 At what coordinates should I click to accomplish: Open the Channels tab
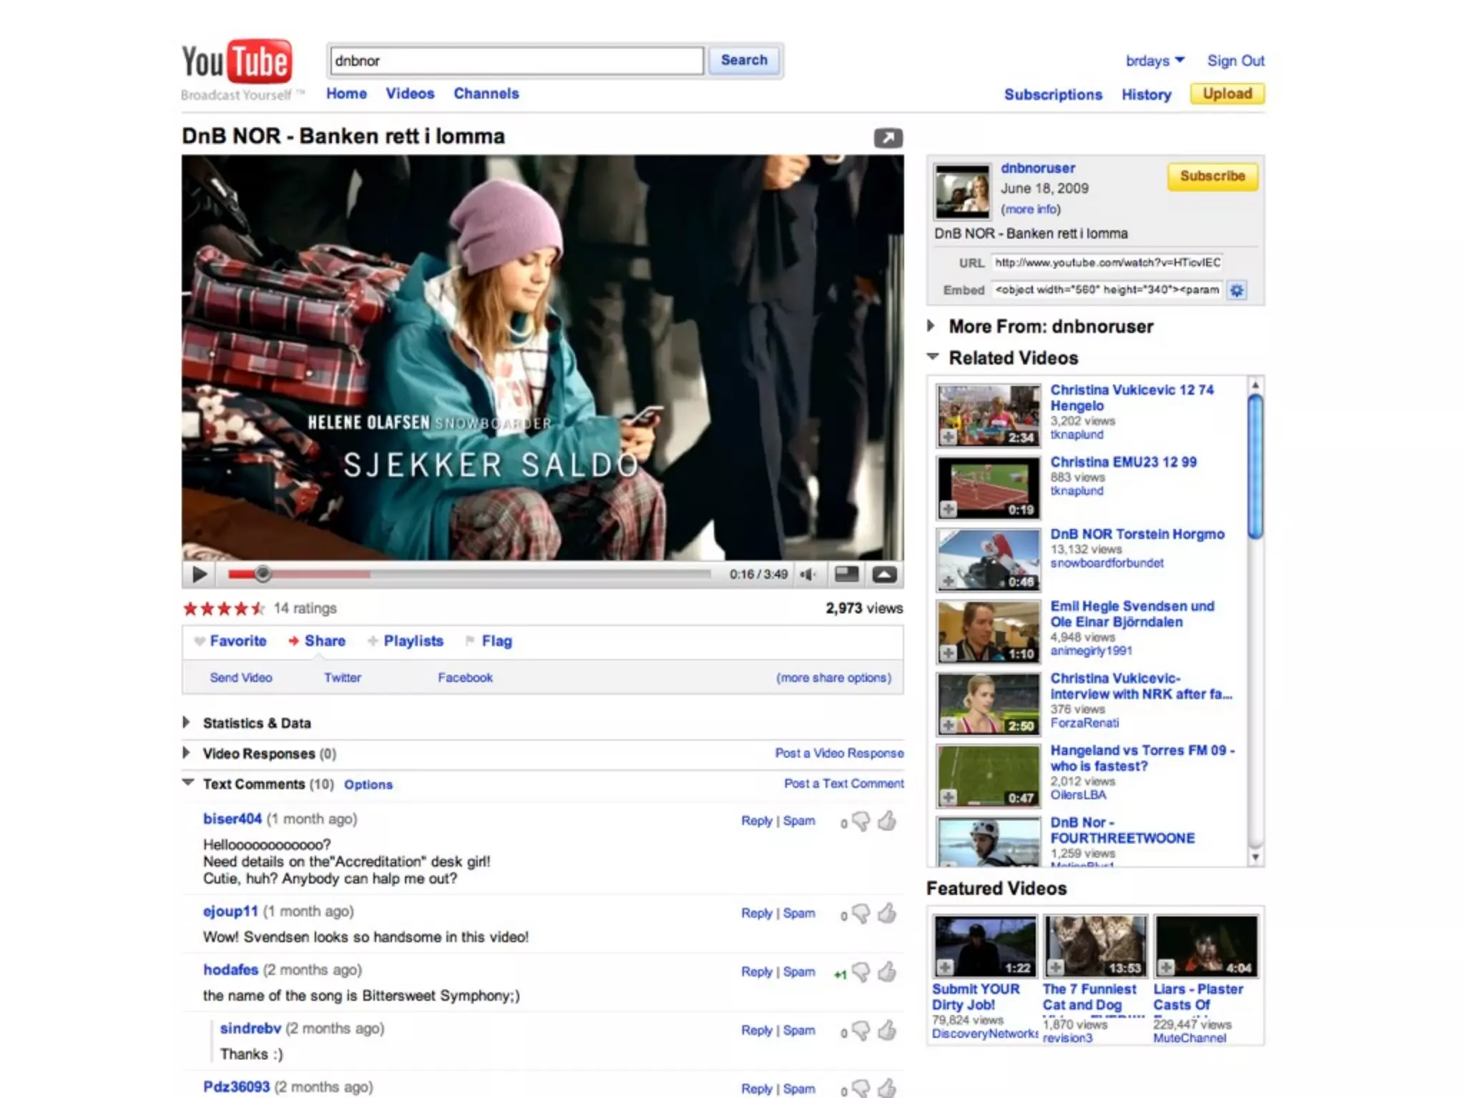coord(486,94)
